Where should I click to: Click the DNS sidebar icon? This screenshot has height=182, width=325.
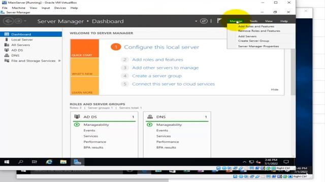7,55
